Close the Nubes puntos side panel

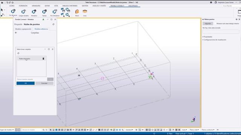click(x=239, y=19)
